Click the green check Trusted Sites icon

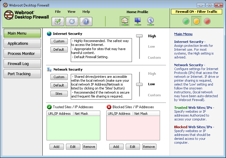tap(49, 107)
